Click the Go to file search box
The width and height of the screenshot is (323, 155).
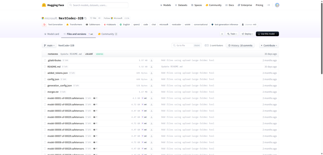pyautogui.click(x=186, y=45)
